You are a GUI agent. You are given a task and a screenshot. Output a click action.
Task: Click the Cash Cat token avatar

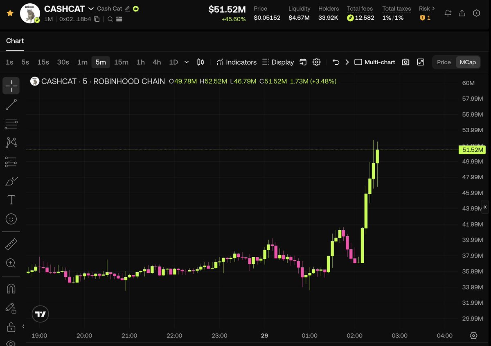coord(30,14)
